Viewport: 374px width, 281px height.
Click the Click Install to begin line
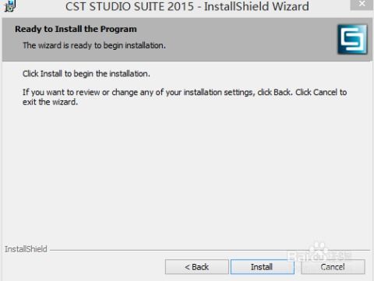click(x=86, y=74)
